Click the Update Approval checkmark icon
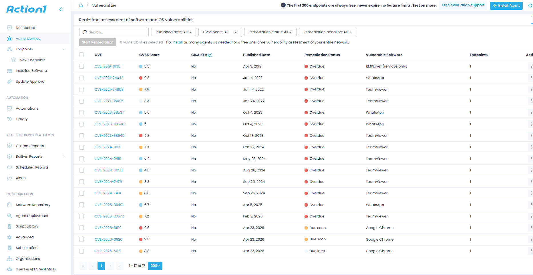 (x=9, y=82)
